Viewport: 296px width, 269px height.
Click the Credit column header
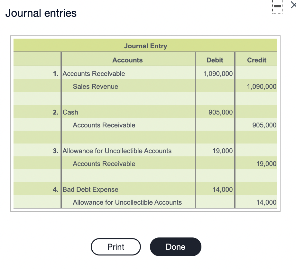click(x=256, y=60)
